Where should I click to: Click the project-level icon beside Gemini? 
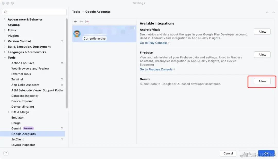tap(62, 128)
